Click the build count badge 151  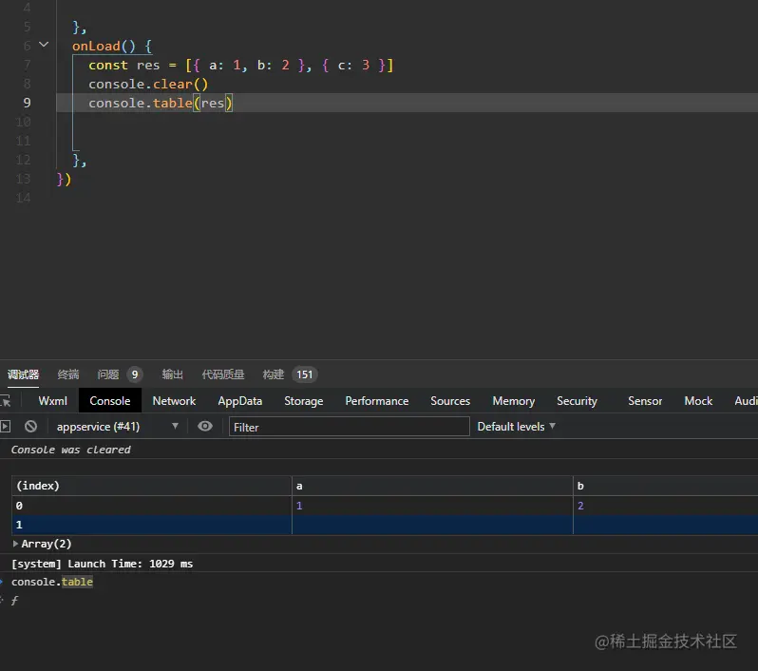click(x=305, y=374)
